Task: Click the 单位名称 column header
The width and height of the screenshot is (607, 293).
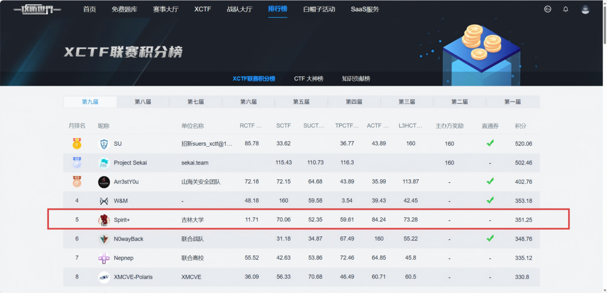Action: pos(192,126)
